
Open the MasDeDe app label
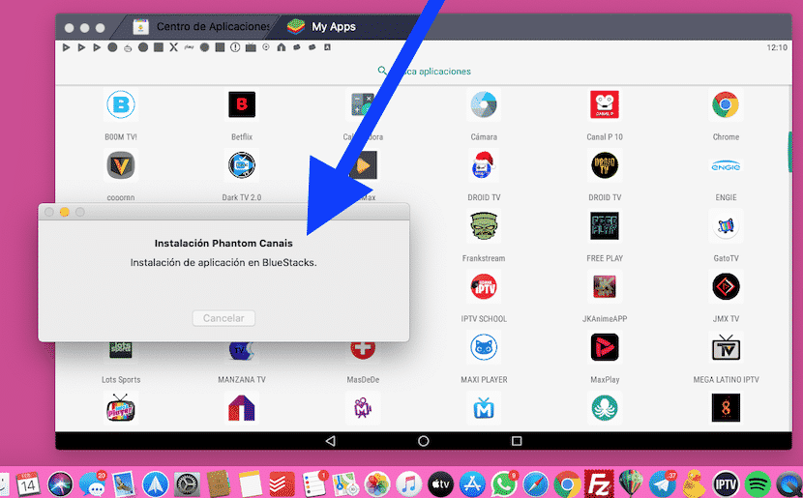(x=363, y=380)
